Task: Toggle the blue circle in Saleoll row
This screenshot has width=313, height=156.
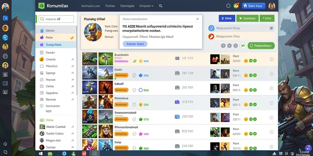Action: point(141,90)
